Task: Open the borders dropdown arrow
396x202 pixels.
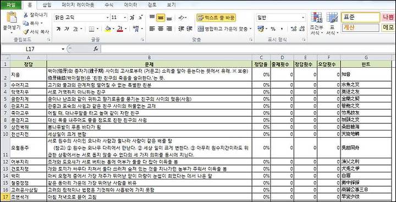Action: pos(97,29)
